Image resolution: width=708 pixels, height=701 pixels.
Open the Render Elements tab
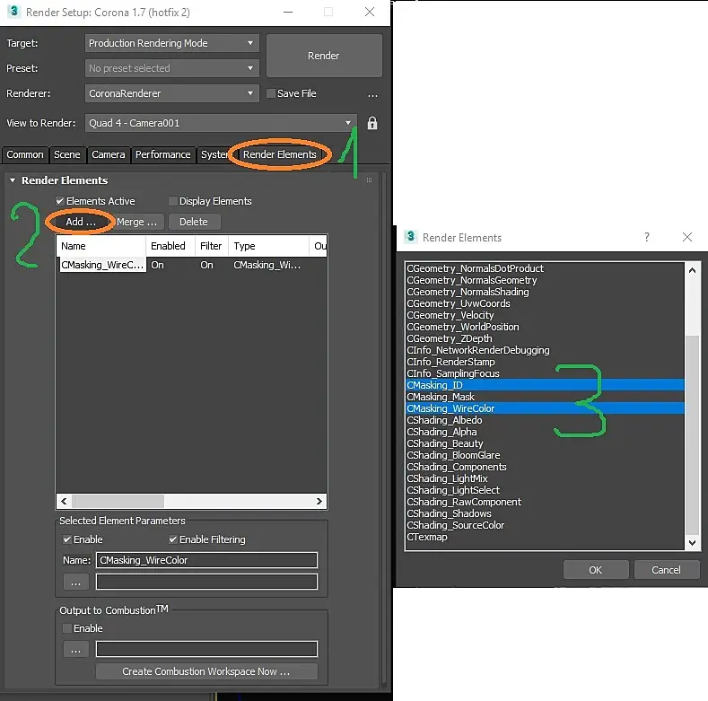(x=279, y=154)
